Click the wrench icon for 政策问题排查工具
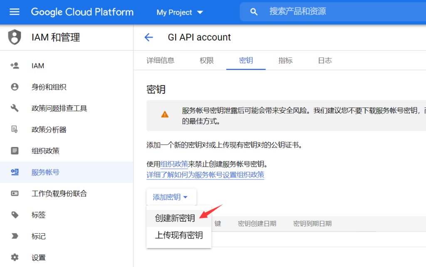The image size is (426, 267). [x=15, y=108]
